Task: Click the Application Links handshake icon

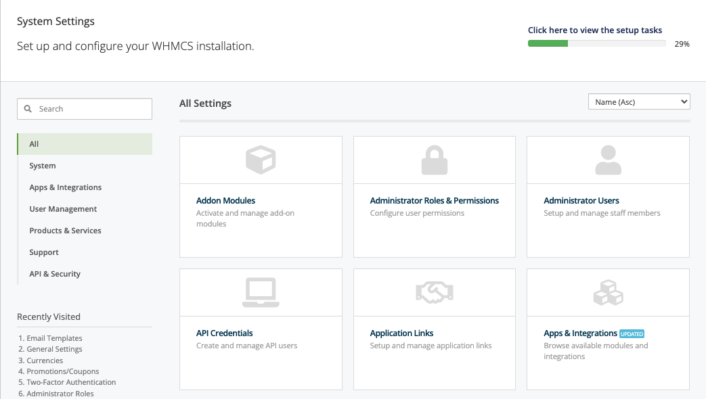Action: coord(435,293)
